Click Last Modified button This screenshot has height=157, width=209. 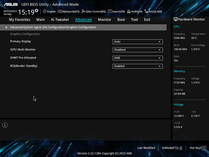(146, 148)
